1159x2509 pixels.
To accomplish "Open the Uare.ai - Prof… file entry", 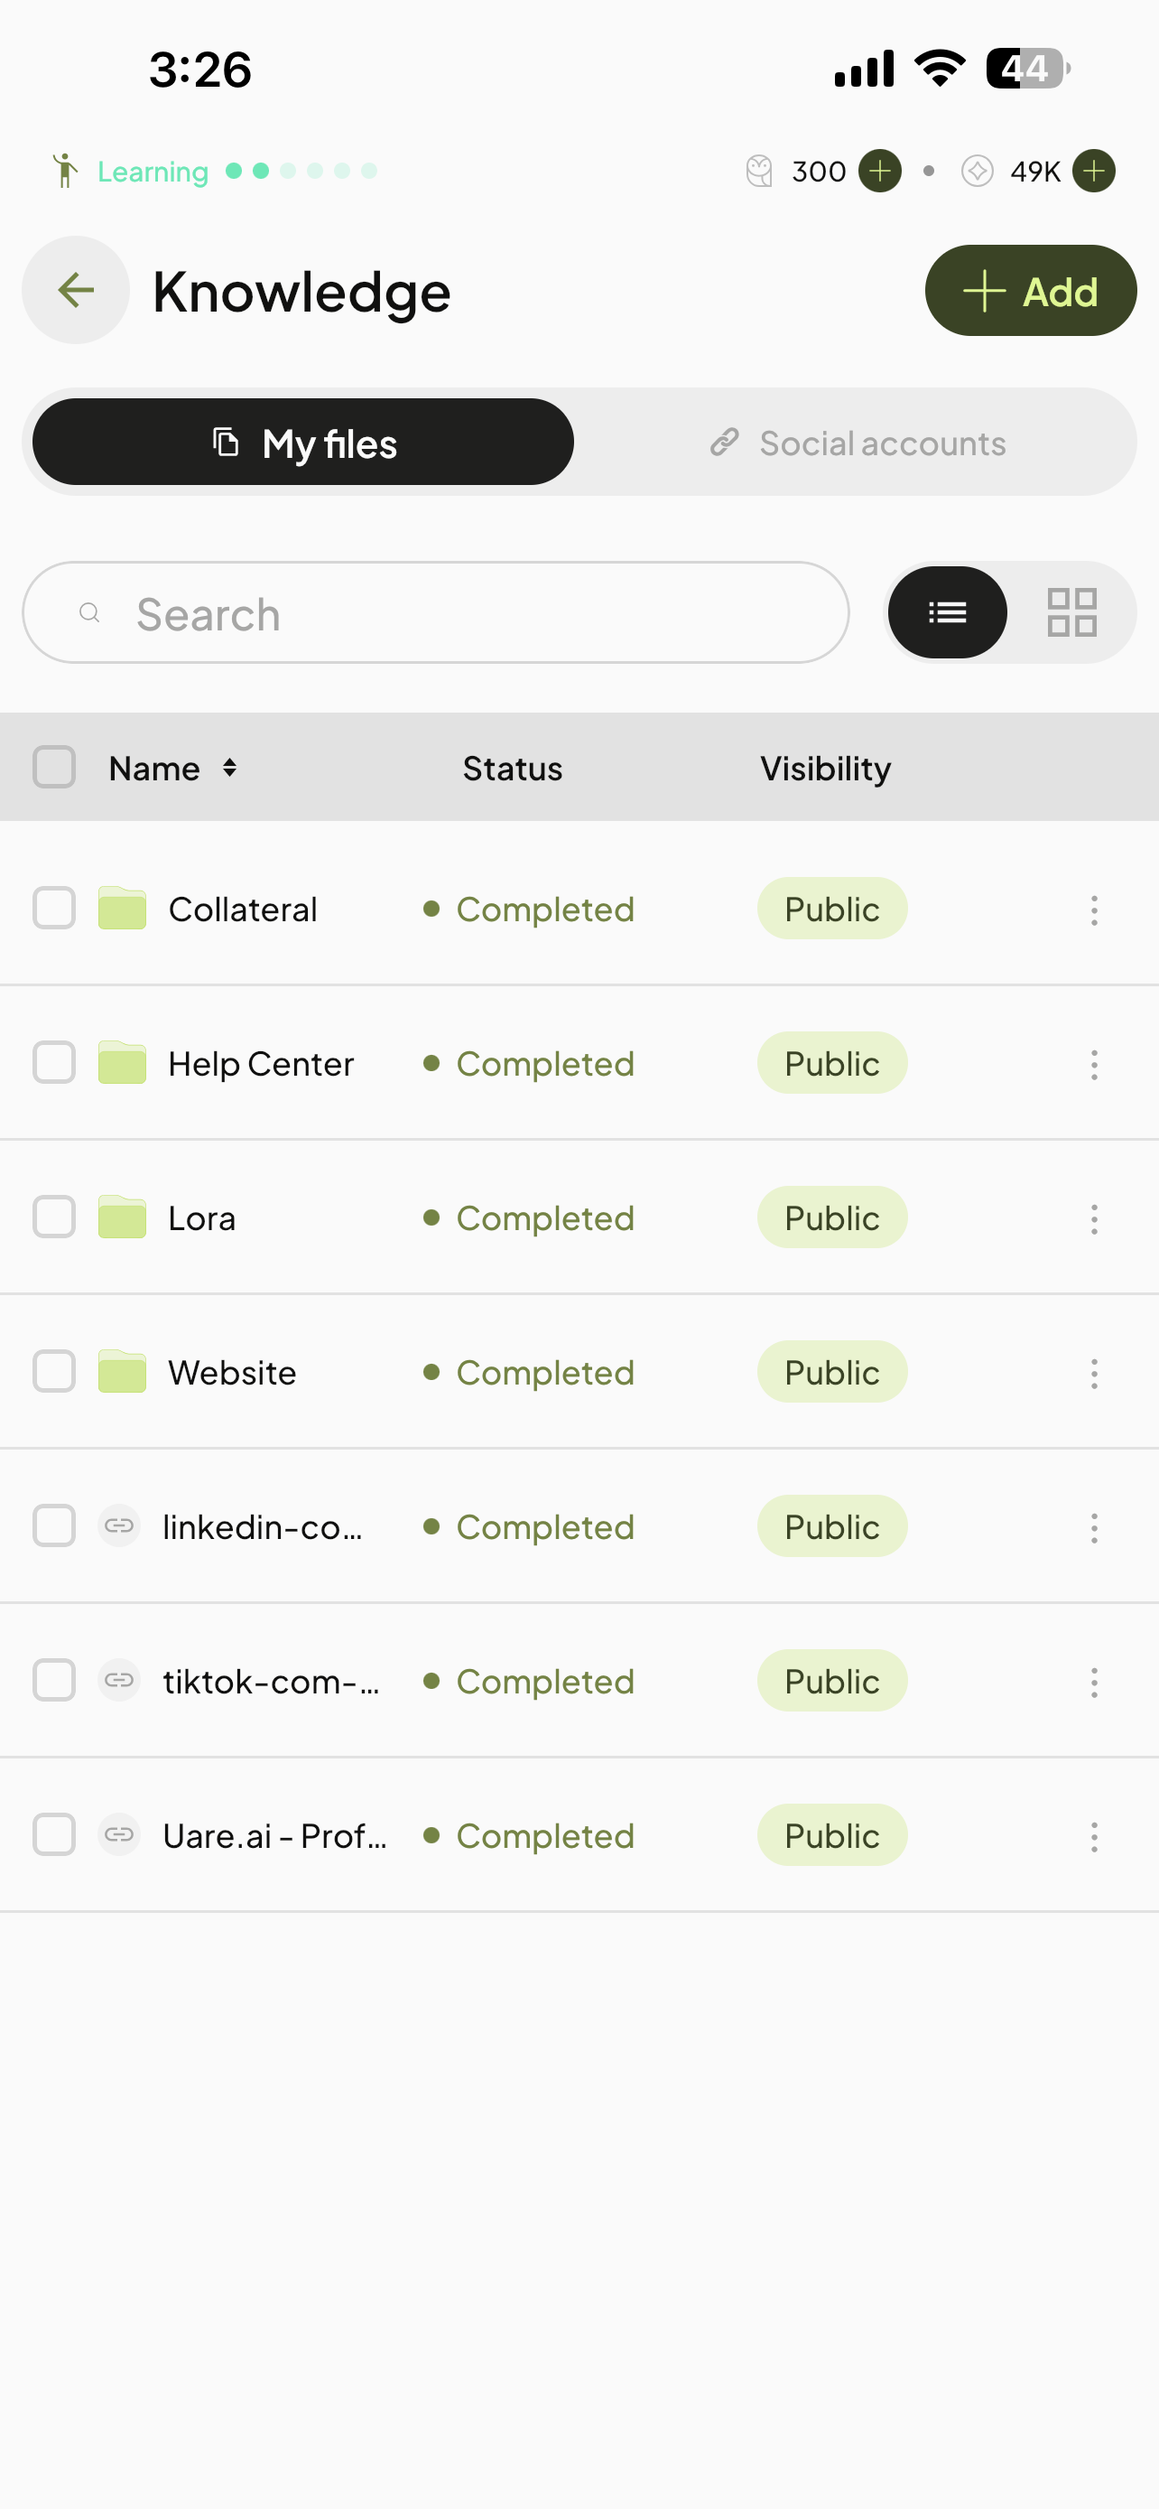I will [274, 1836].
